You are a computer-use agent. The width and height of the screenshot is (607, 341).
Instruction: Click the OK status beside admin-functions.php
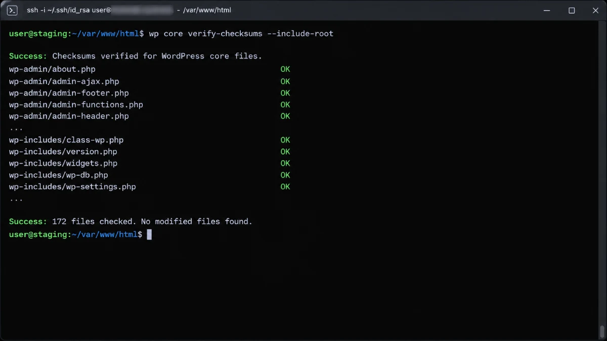[285, 105]
